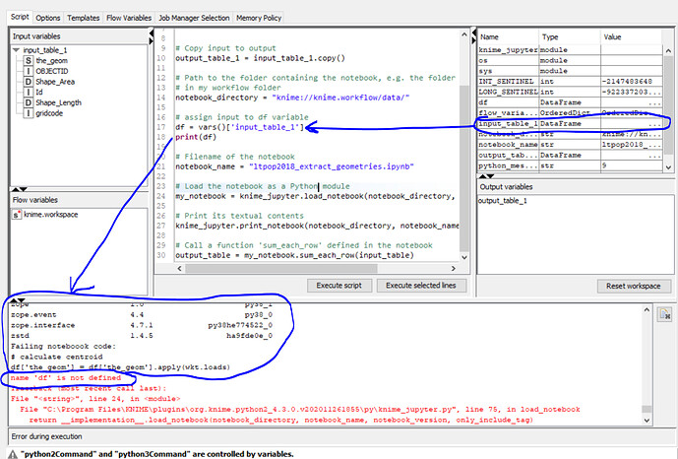The width and height of the screenshot is (678, 459).
Task: Select knime_jupyter row in workspace table
Action: click(x=570, y=50)
